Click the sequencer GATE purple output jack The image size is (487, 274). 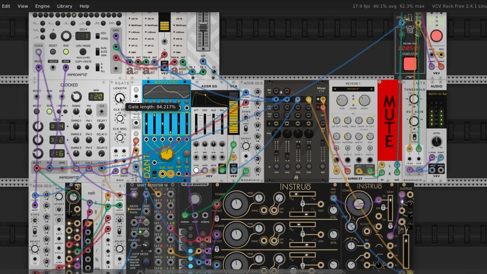116,37
